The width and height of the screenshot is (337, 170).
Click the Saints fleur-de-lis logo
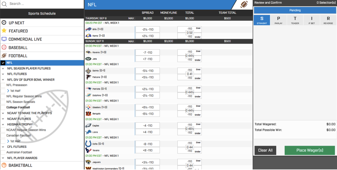88,71
